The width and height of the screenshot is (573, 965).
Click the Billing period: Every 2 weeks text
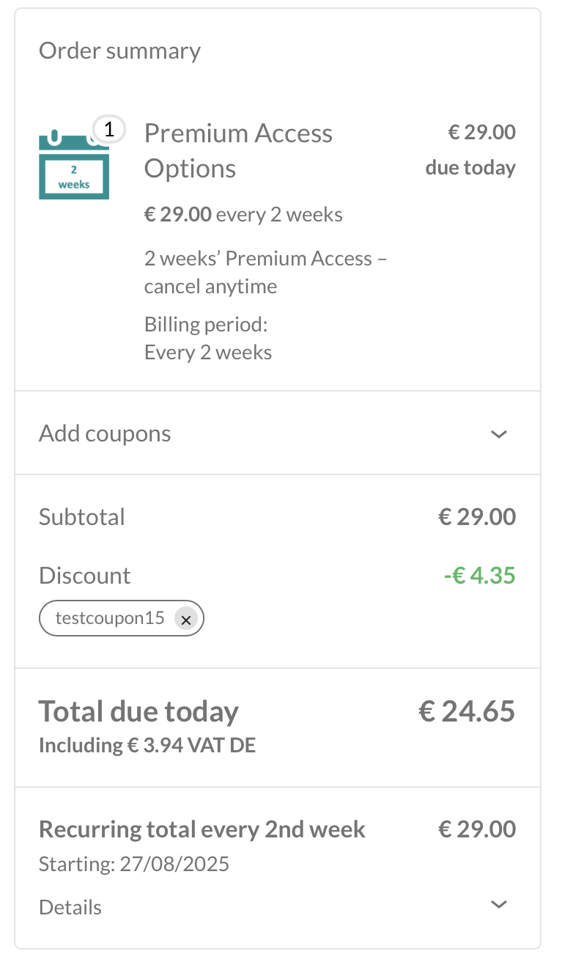208,339
